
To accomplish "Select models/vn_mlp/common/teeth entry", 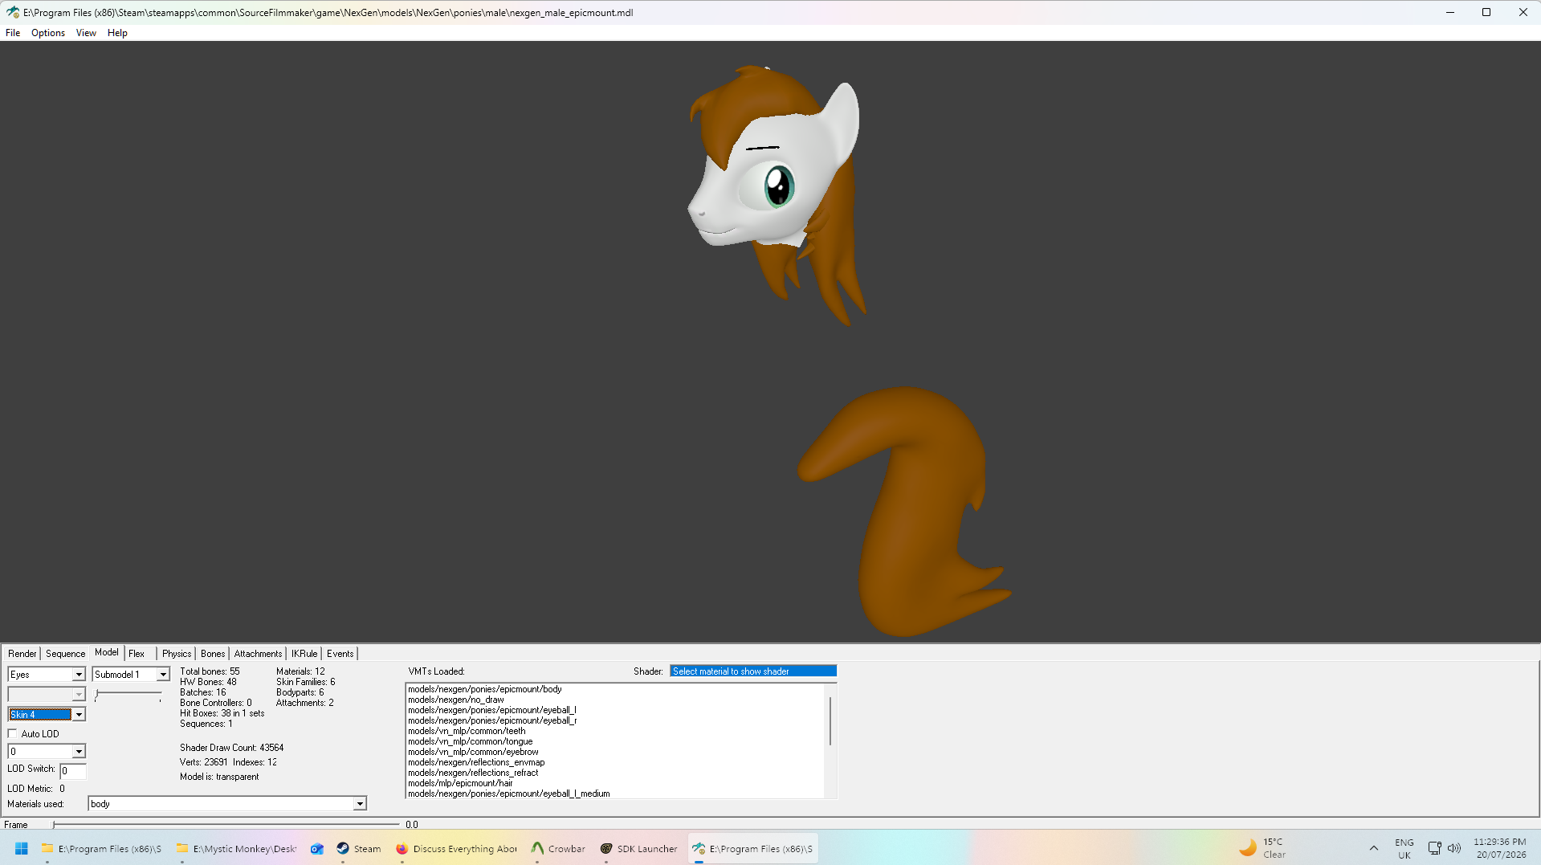I will click(467, 731).
